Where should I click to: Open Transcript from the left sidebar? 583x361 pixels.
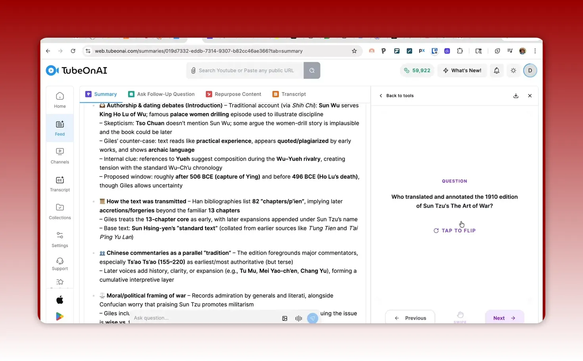point(59,184)
